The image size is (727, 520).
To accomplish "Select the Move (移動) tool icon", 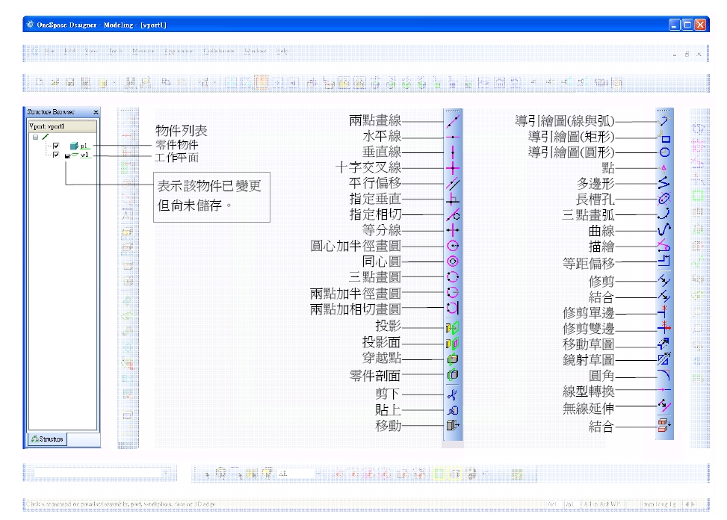I will 453,425.
